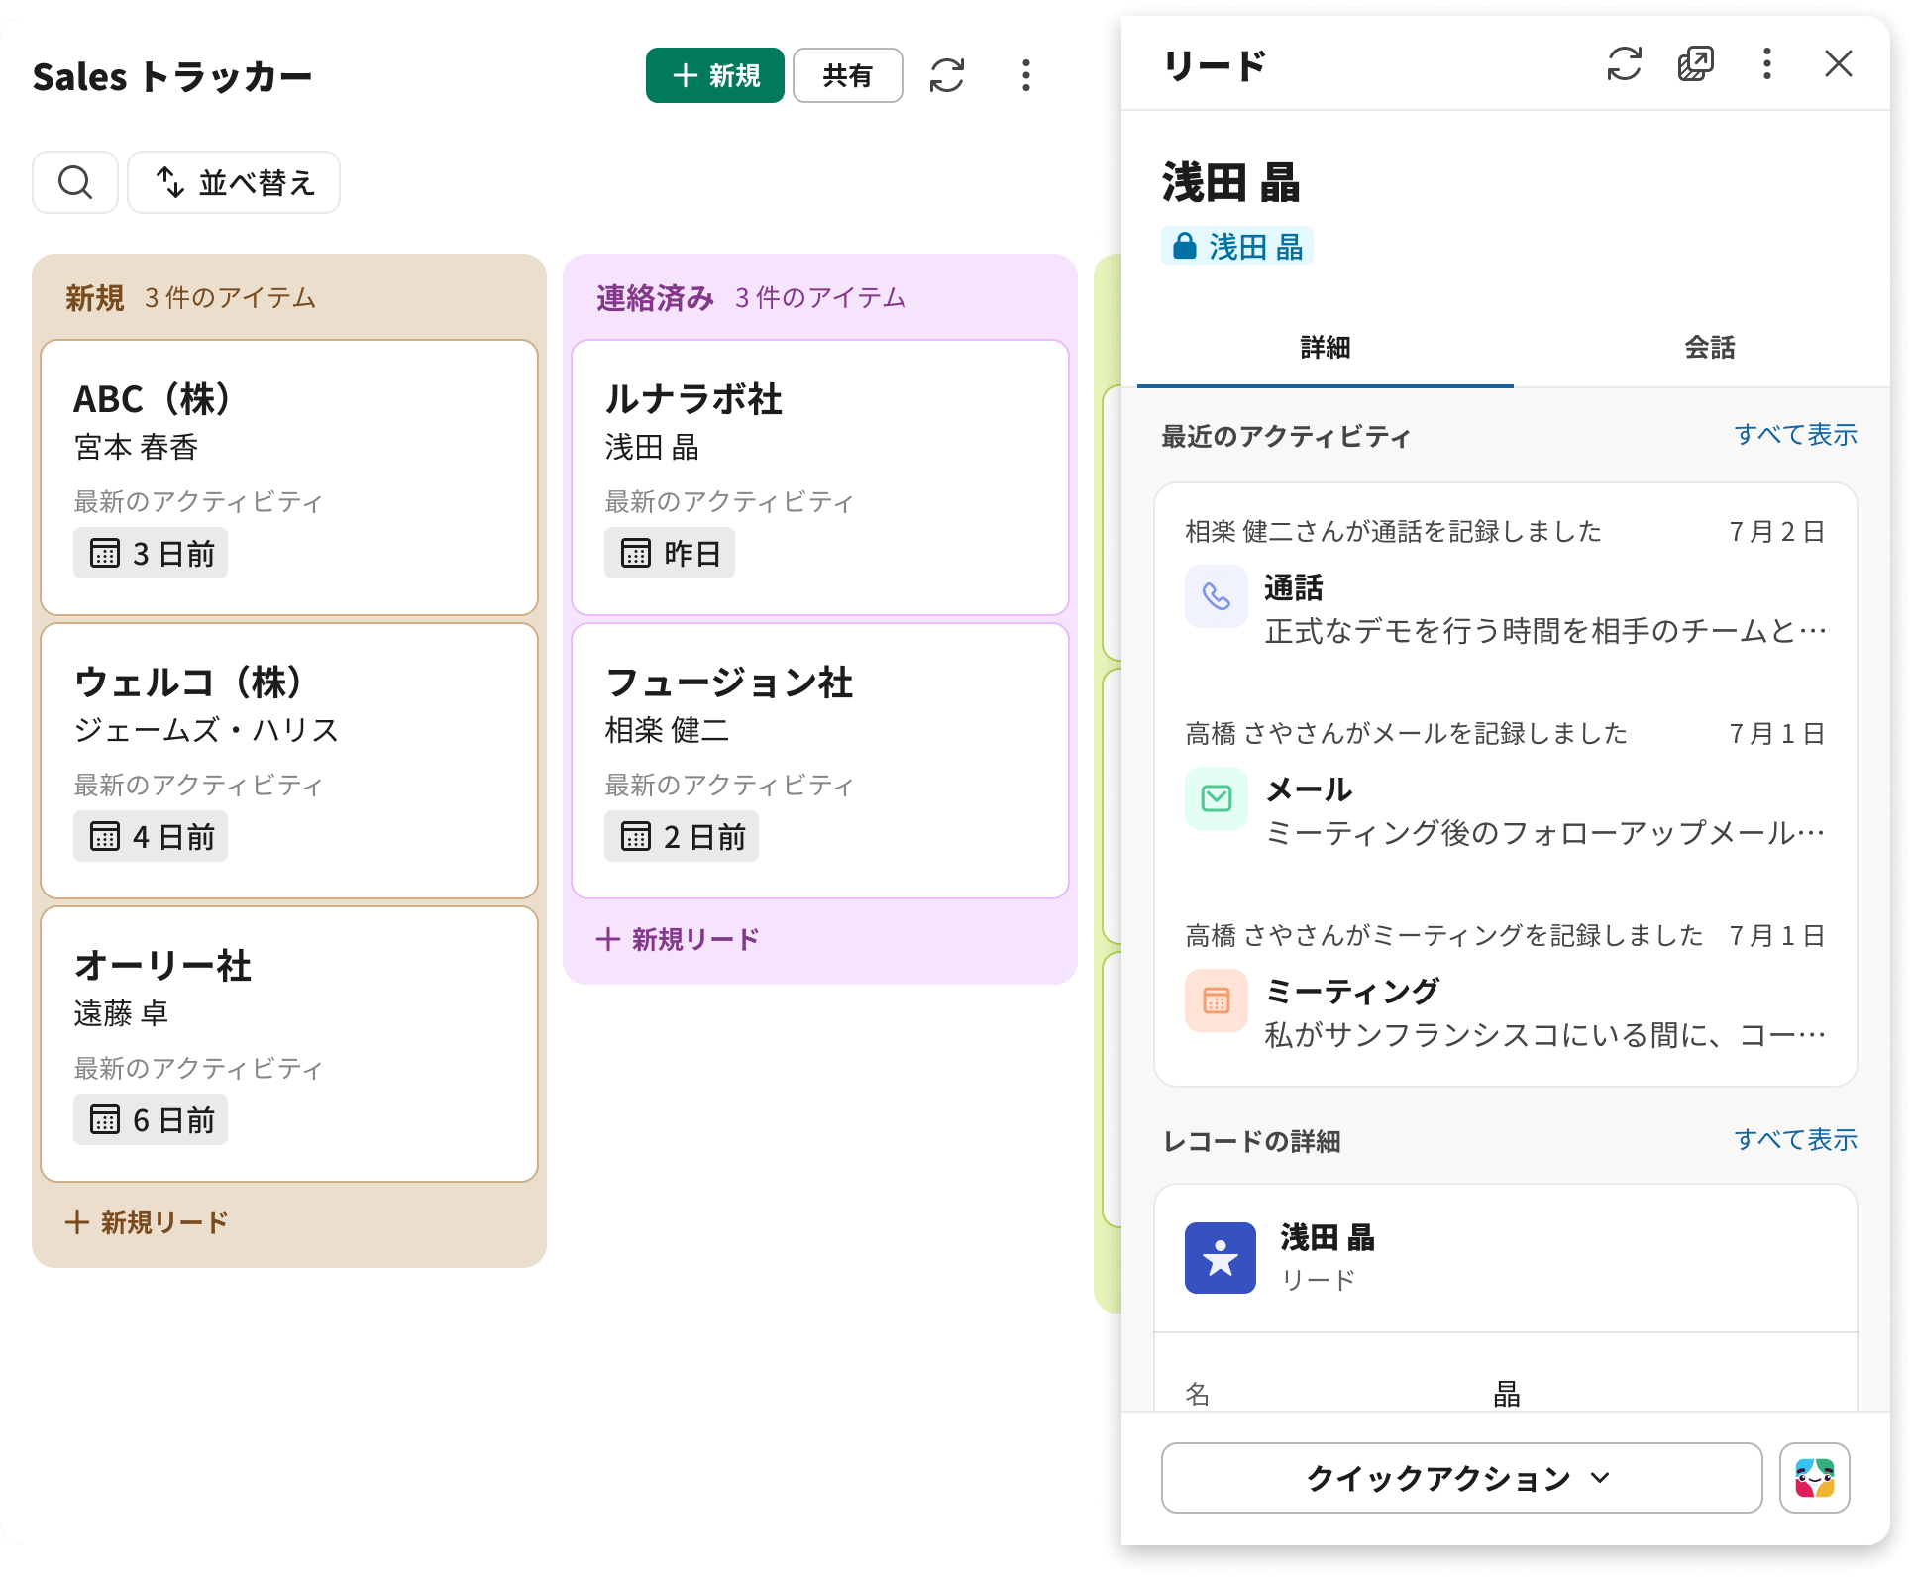Open the ウェルコ（株） lead card
1914x1577 pixels.
click(289, 761)
